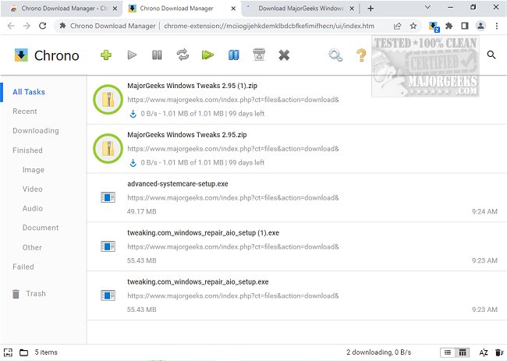The image size is (507, 361).
Task: Click the blue Pause All icon
Action: (232, 55)
